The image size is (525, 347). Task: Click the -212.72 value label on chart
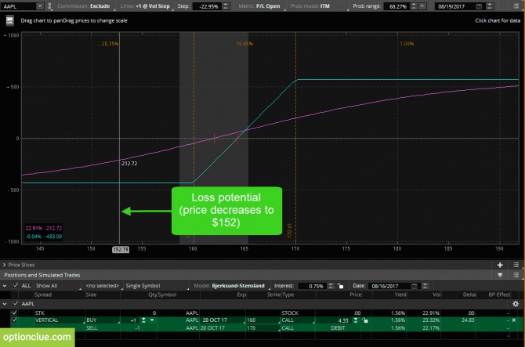[129, 163]
